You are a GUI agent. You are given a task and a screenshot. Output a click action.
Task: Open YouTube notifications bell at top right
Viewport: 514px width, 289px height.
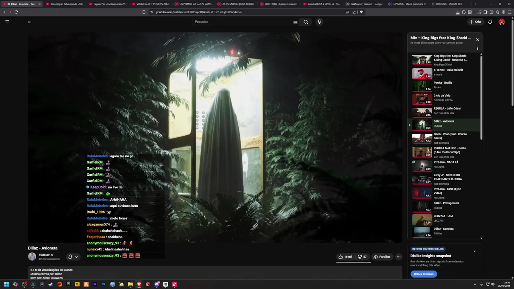[x=490, y=22]
